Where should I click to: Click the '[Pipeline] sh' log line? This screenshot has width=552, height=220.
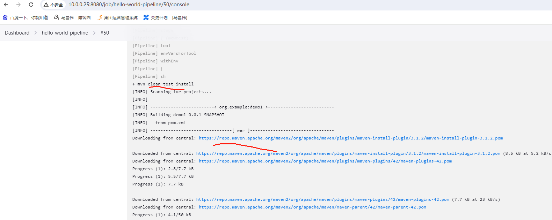[x=149, y=76]
